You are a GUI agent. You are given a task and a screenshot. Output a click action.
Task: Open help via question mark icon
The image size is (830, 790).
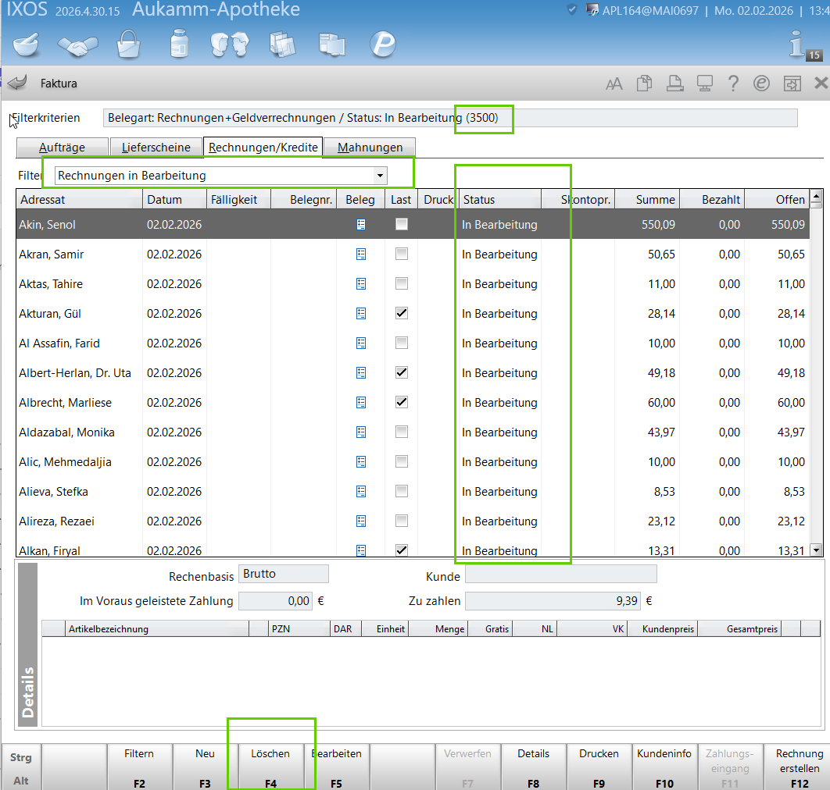tap(733, 84)
